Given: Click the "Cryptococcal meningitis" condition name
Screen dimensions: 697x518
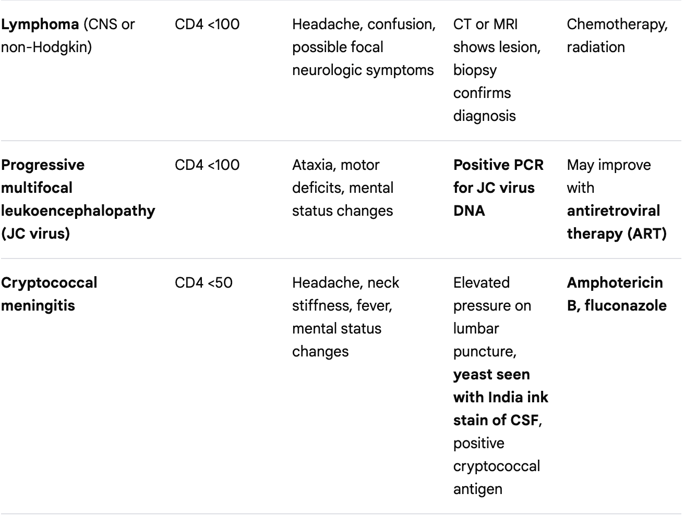Looking at the screenshot, I should click(x=49, y=294).
